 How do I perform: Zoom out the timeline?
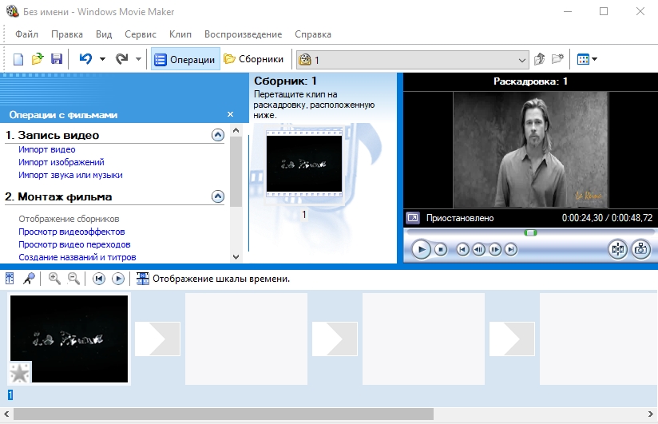click(73, 279)
